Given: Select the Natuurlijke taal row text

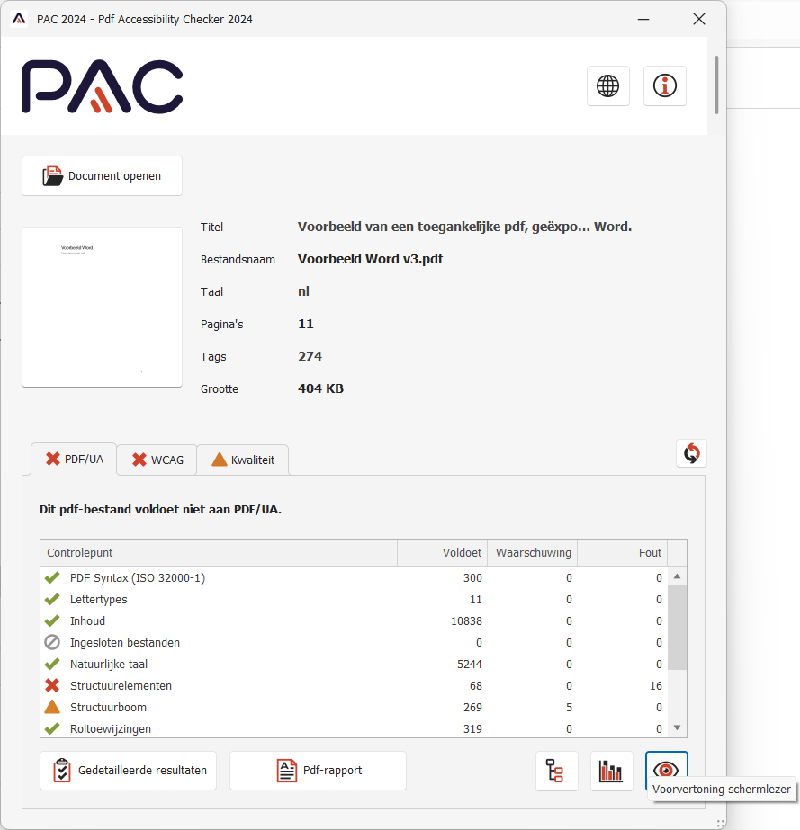Looking at the screenshot, I should (109, 664).
